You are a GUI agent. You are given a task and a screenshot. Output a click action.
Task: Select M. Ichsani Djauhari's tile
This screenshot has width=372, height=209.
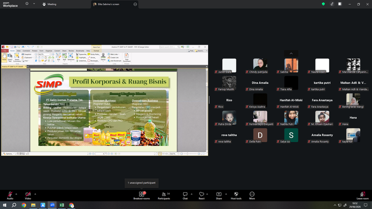pyautogui.click(x=322, y=118)
